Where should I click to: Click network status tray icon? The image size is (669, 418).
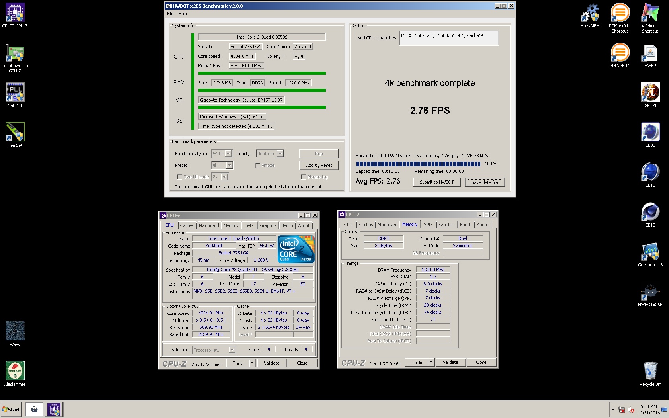(x=621, y=410)
